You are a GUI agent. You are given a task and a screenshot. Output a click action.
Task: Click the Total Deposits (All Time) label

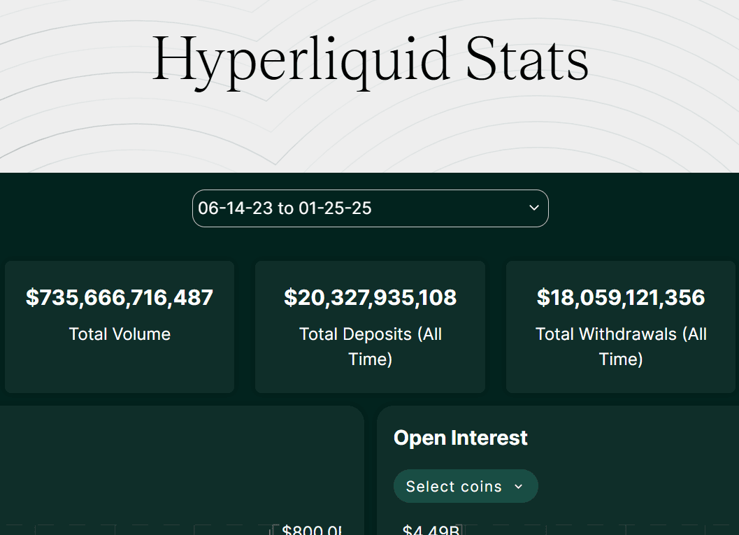click(370, 346)
